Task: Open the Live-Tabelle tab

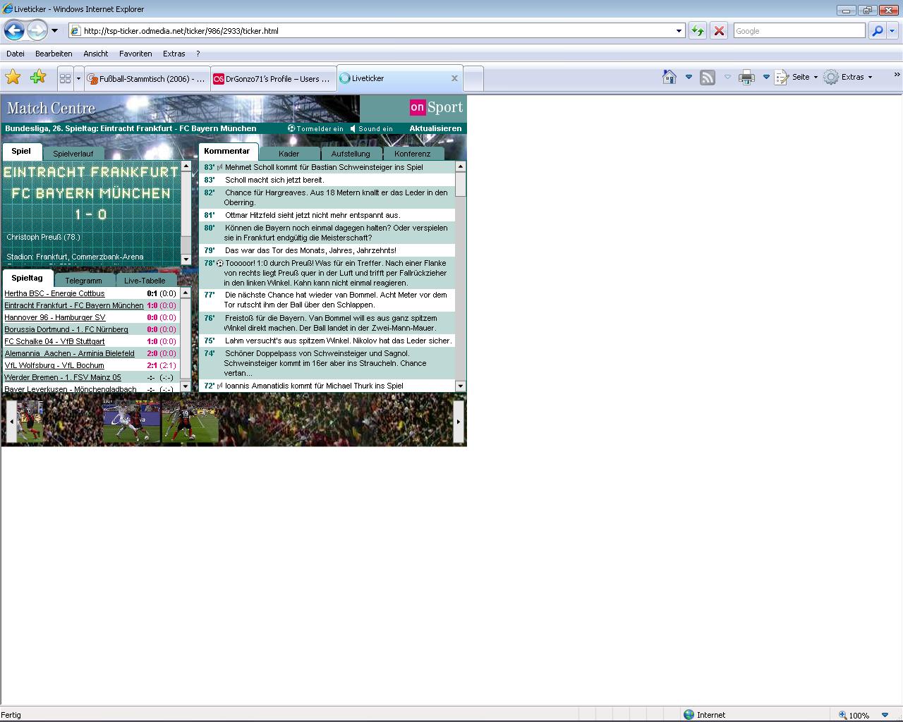Action: coord(145,281)
